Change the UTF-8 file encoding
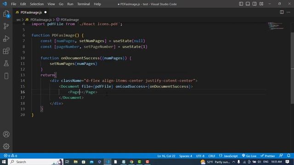Viewport: 294px width, 165px height. point(200,156)
